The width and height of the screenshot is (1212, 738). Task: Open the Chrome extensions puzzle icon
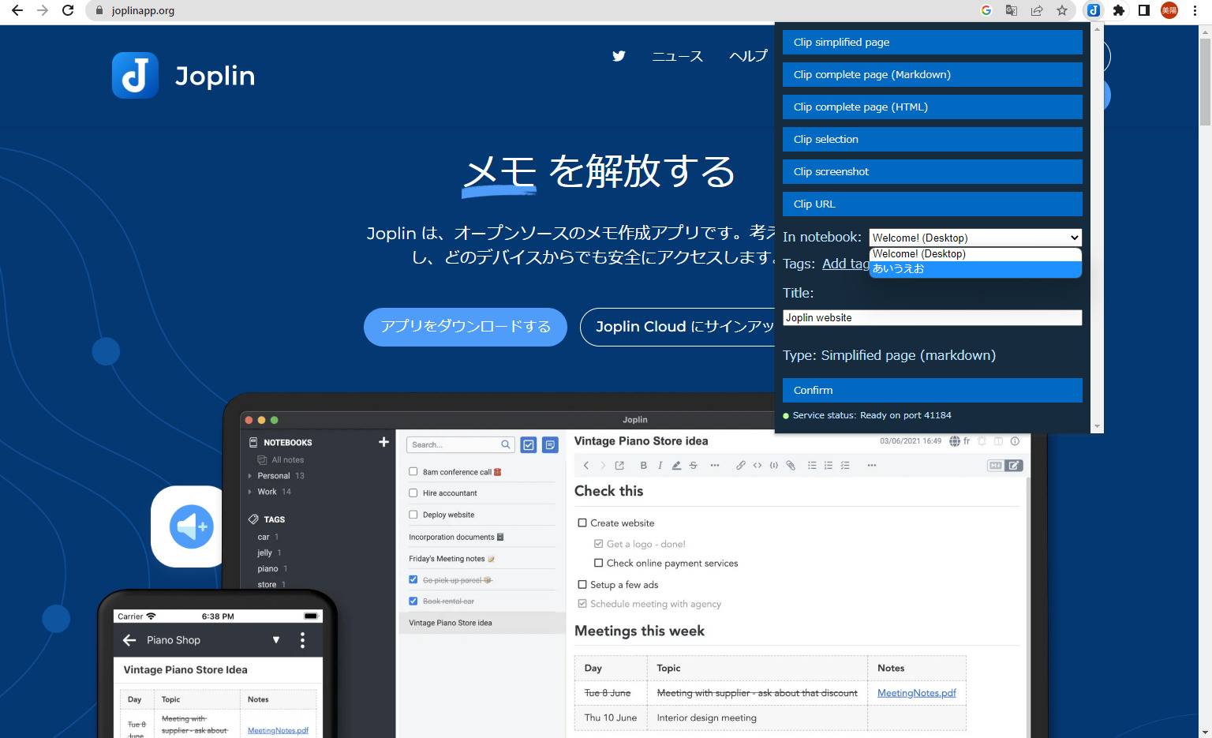[1118, 10]
